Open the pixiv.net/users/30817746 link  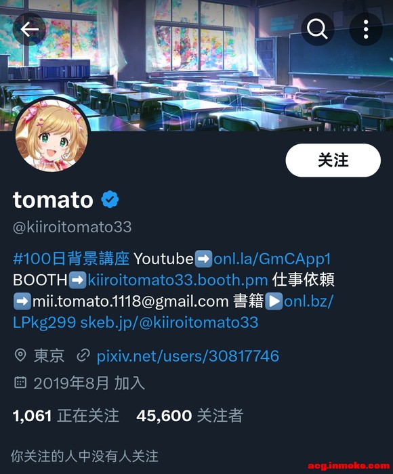(188, 355)
